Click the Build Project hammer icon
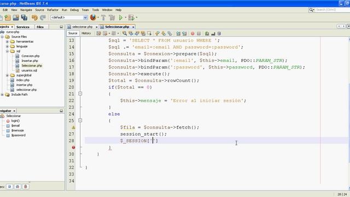Viewport: 350px width, 197px height. 103,18
